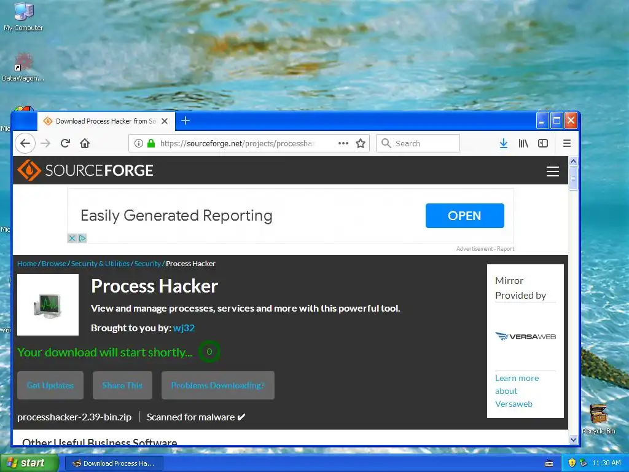Click the green secure padlock icon
Image resolution: width=629 pixels, height=472 pixels.
point(151,143)
